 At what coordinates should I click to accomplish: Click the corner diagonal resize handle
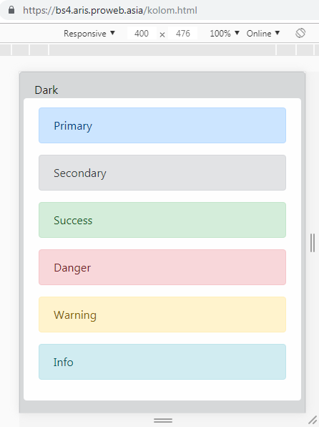tap(313, 420)
